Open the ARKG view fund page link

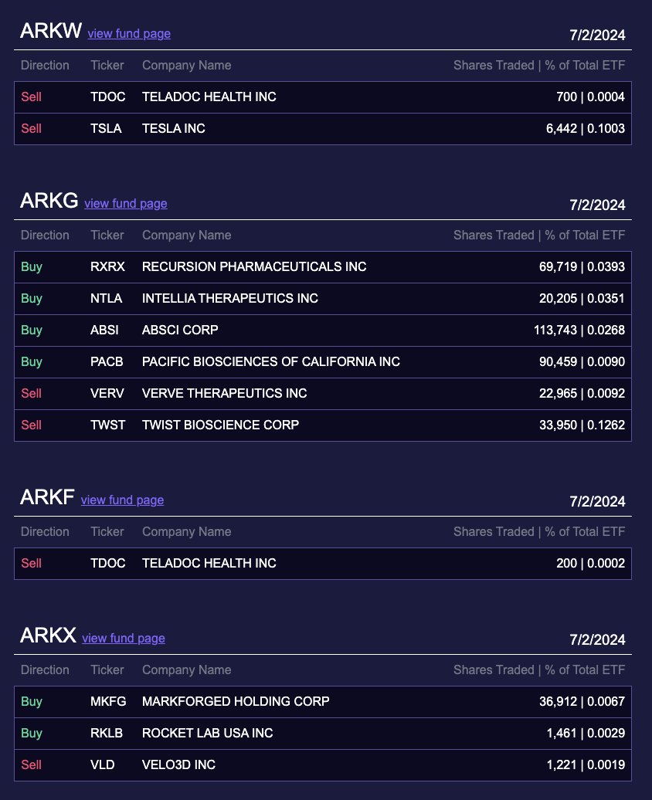tap(125, 204)
